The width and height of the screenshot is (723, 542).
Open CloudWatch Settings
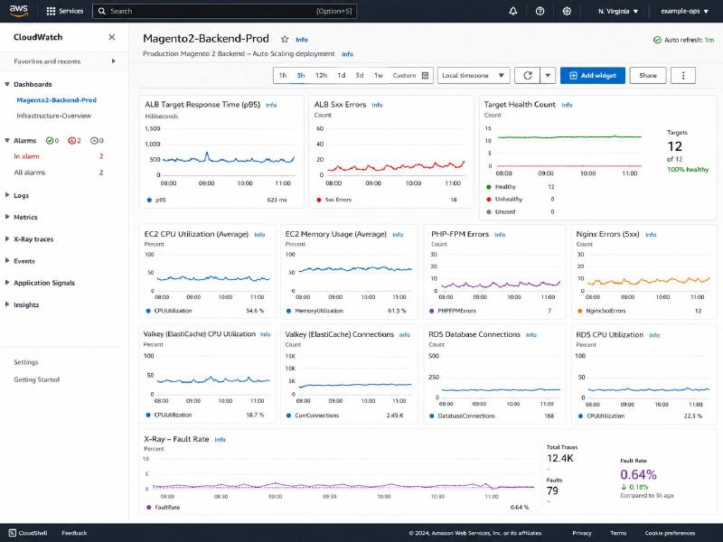[x=26, y=362]
